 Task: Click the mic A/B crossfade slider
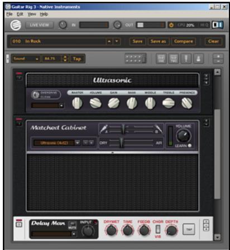tap(123, 129)
